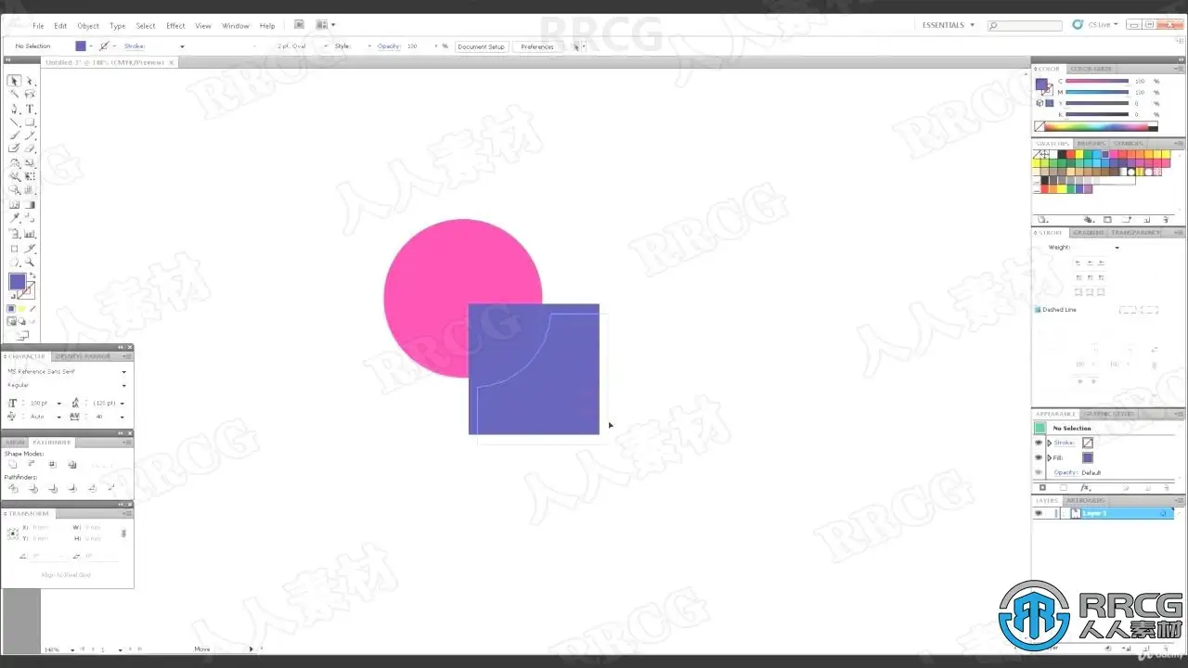Click the fill color box in toolbox
The height and width of the screenshot is (668, 1188).
pos(18,281)
